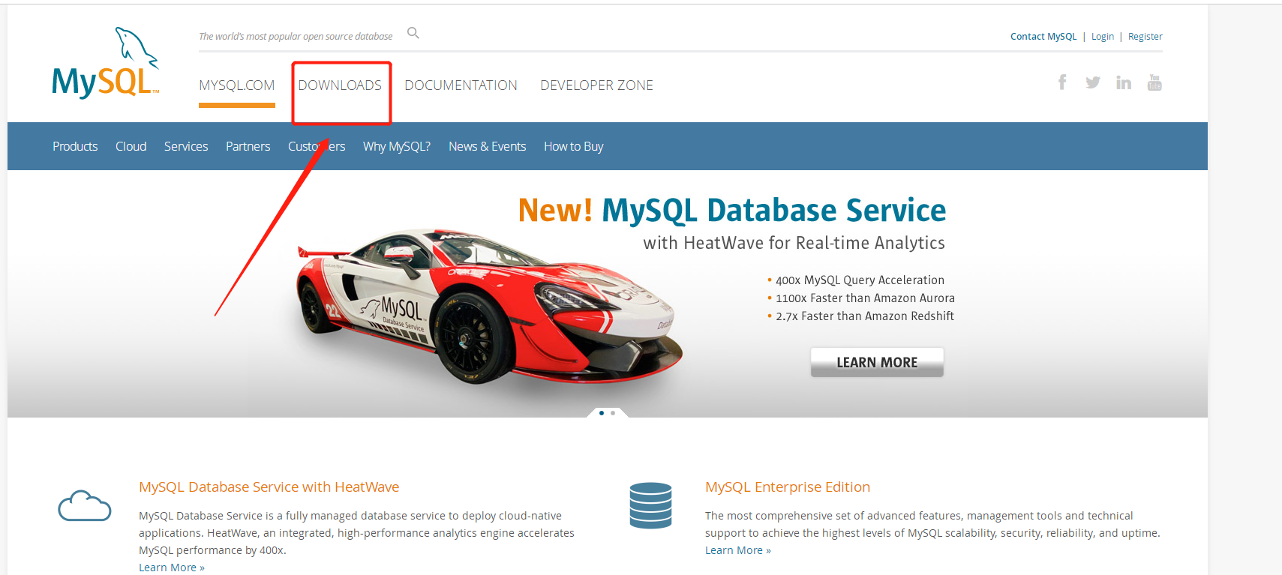
Task: Click the Register link
Action: (1145, 37)
